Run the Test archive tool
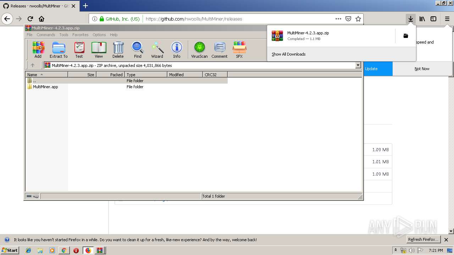This screenshot has height=255, width=454. click(x=79, y=50)
